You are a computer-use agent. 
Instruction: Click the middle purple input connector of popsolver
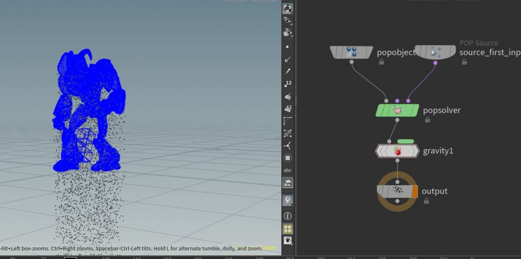click(397, 101)
